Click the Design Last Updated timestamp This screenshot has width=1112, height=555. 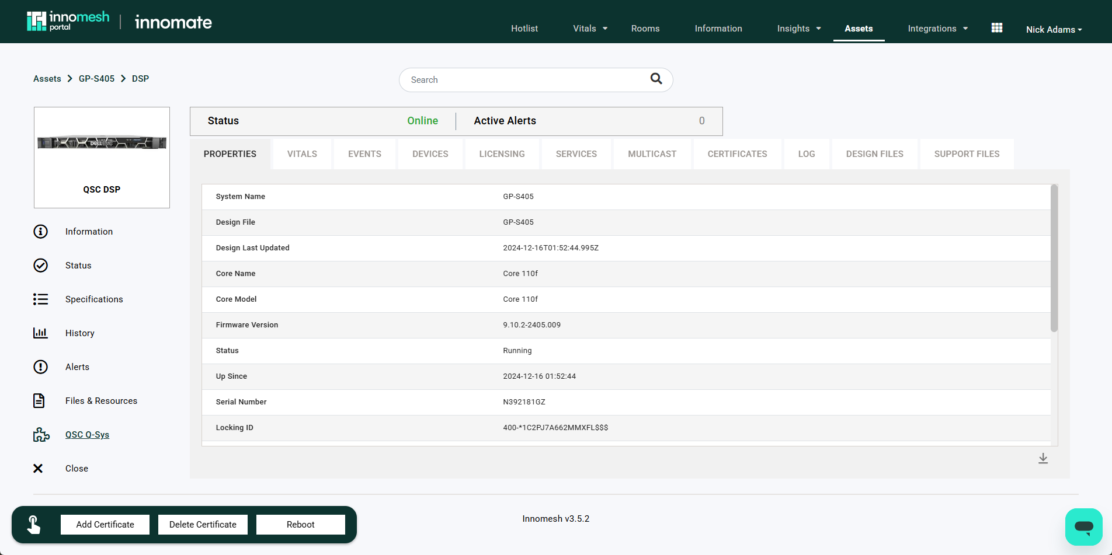pyautogui.click(x=551, y=248)
